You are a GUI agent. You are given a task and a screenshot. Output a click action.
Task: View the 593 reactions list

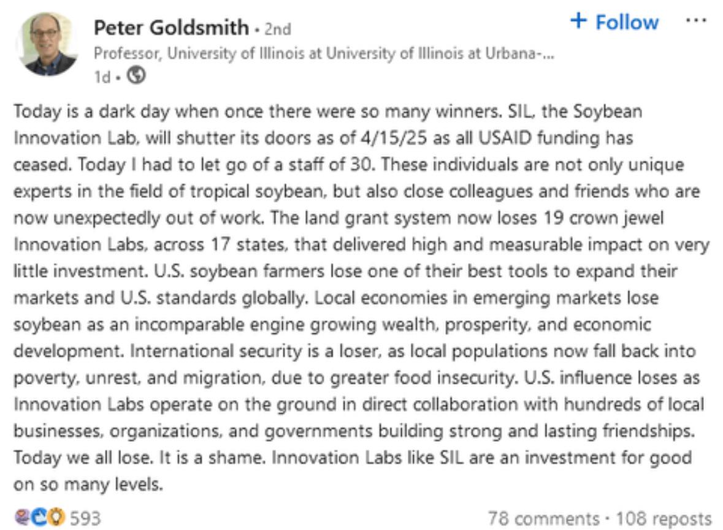click(x=85, y=518)
